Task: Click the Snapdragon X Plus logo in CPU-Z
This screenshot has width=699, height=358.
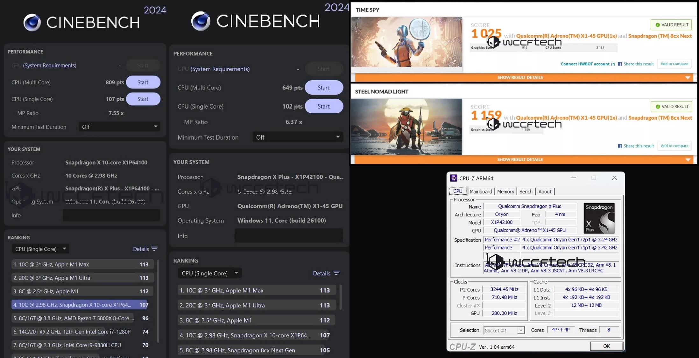Action: 599,218
